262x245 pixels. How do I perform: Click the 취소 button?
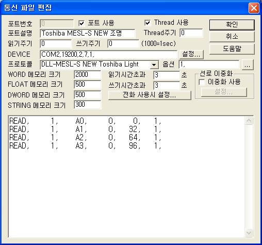[232, 37]
